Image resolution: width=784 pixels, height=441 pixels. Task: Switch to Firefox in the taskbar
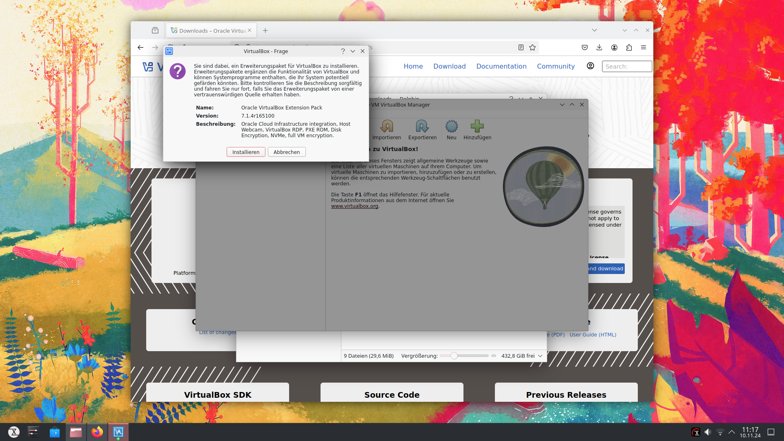[x=97, y=432]
